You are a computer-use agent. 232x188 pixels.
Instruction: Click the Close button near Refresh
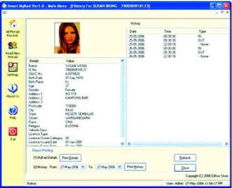tap(185, 168)
